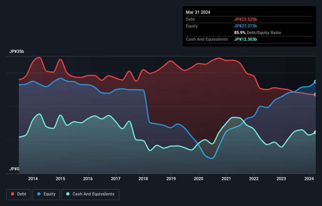This screenshot has height=206, width=322.
Task: Select the 2016 axis label
Action: coord(88,179)
